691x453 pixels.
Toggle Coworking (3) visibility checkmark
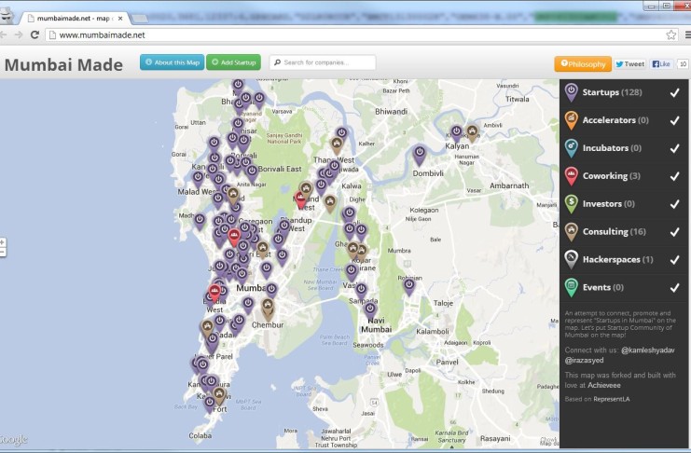(x=675, y=176)
